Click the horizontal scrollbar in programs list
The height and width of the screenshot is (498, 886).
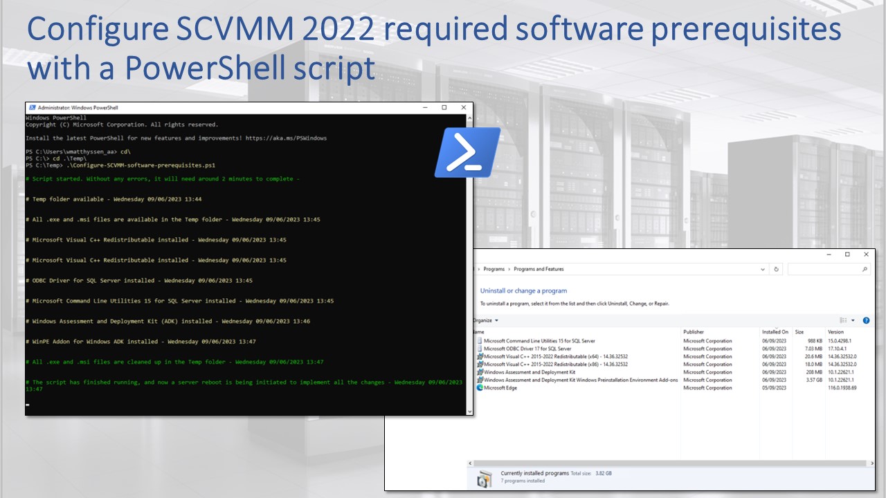tap(664, 463)
